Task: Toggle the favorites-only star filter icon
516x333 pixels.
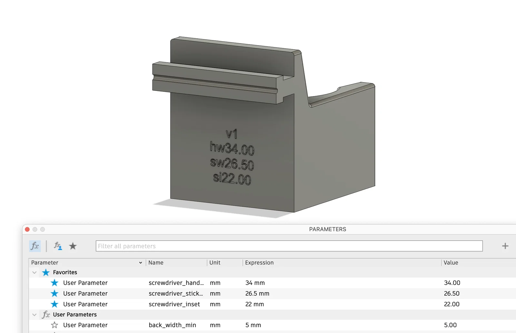Action: pos(73,246)
